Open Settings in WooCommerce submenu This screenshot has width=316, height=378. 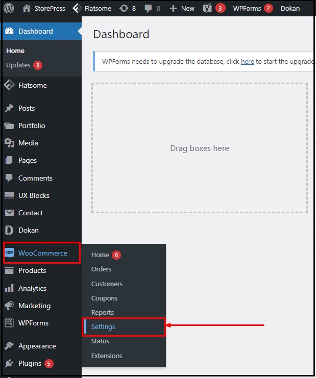pyautogui.click(x=103, y=327)
